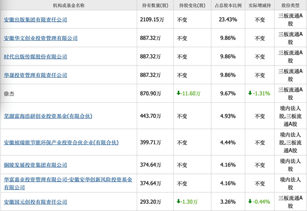Select the 870.90万 holding value
The width and height of the screenshot is (307, 211).
point(150,94)
